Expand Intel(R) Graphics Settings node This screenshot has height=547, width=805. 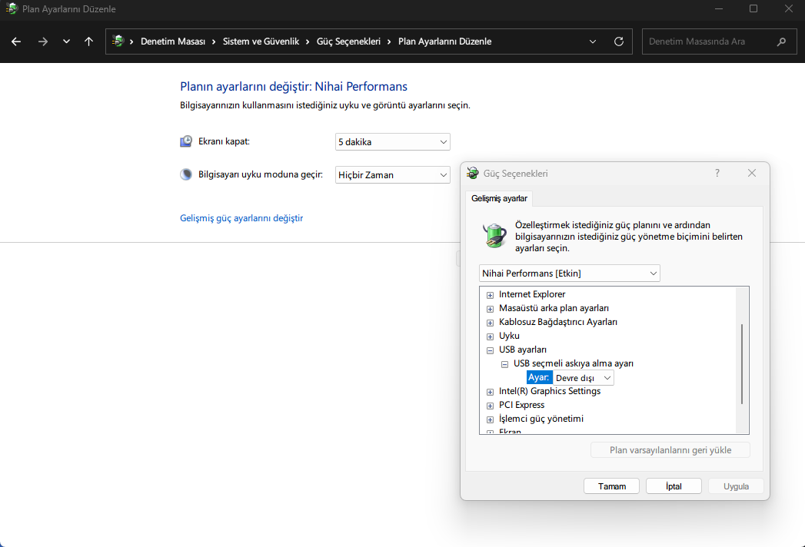490,392
